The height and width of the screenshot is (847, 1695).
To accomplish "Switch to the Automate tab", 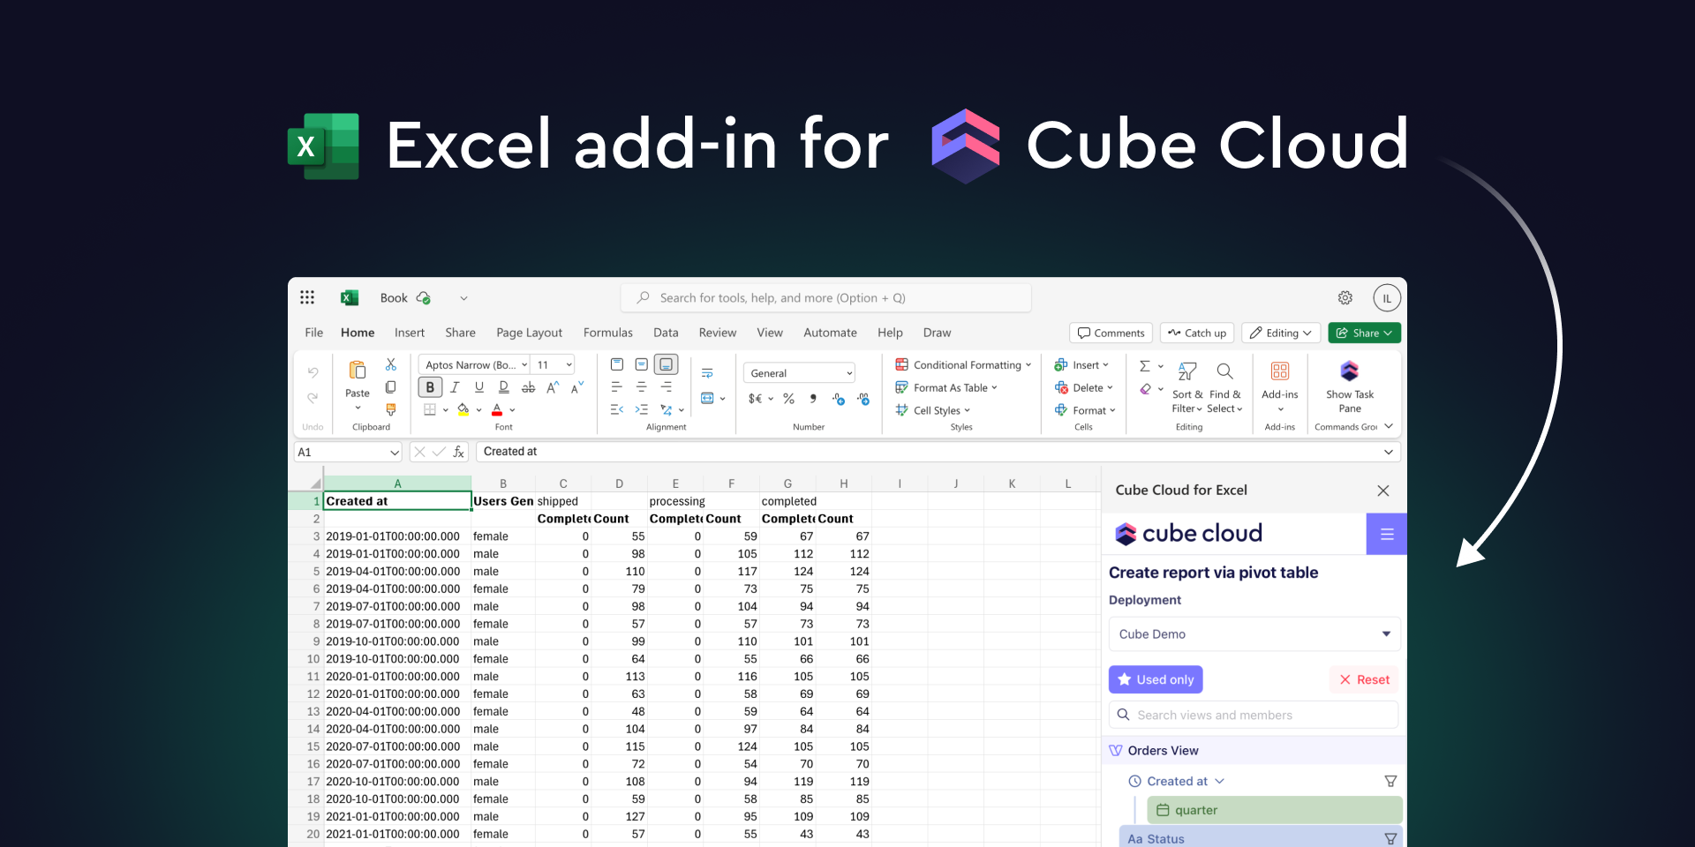I will click(x=830, y=333).
